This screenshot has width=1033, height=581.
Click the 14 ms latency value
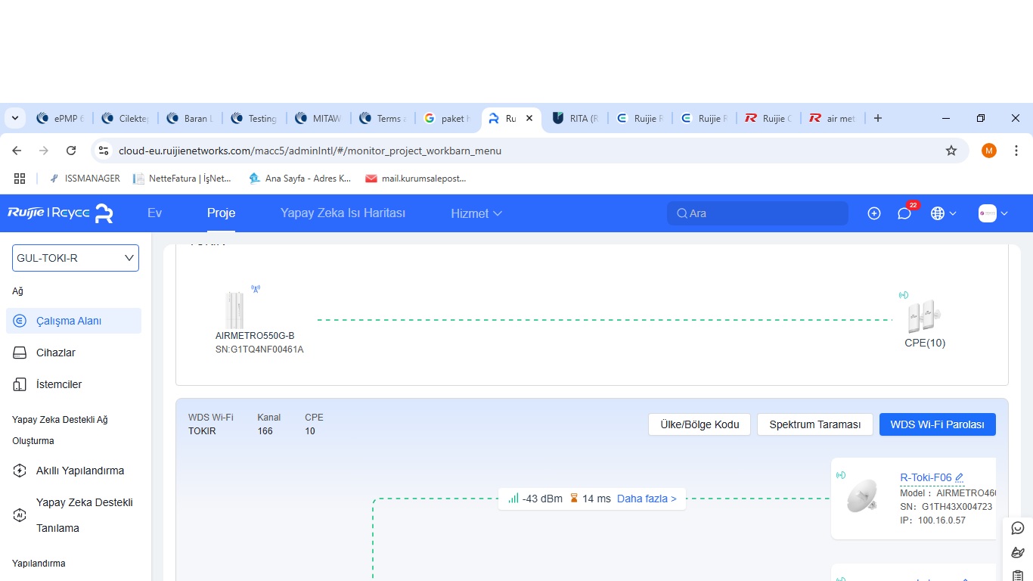pyautogui.click(x=597, y=499)
